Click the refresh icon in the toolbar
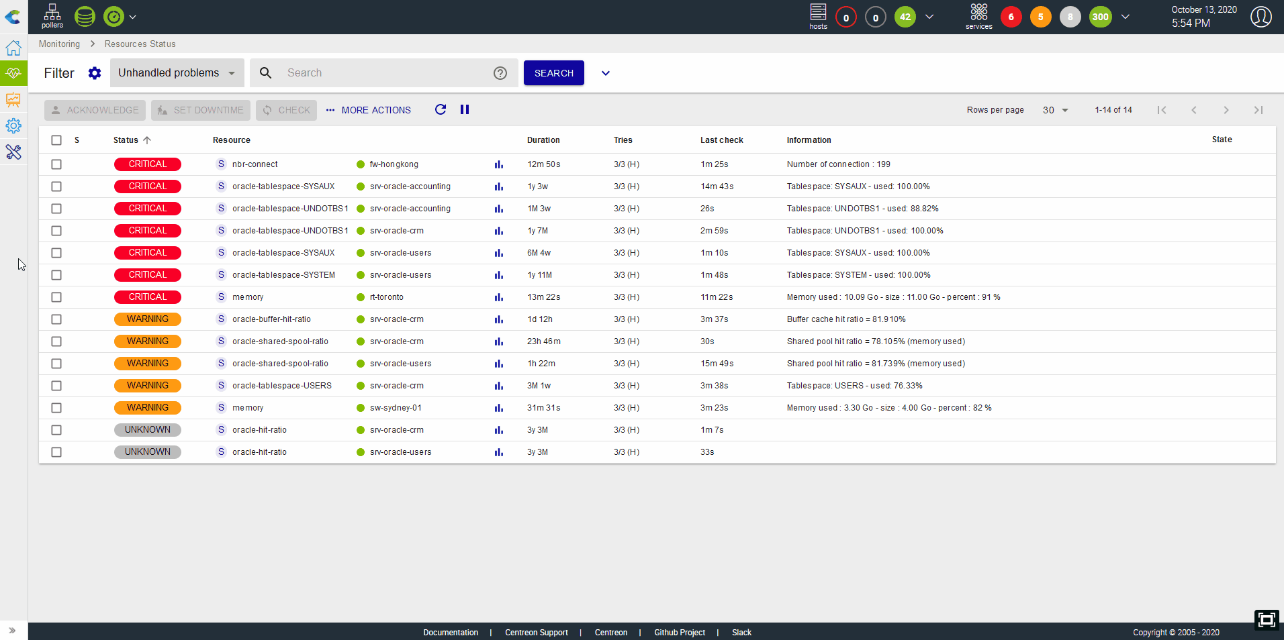 441,109
